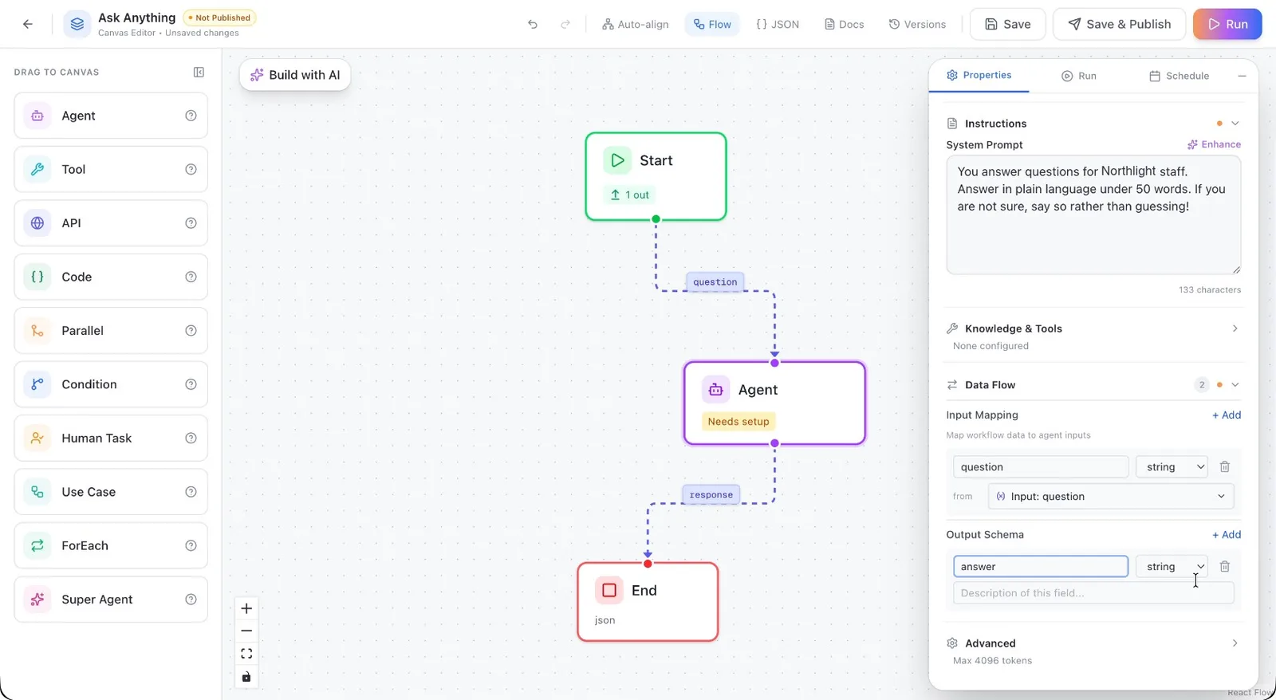
Task: Open help for Human Task component
Action: click(x=191, y=438)
